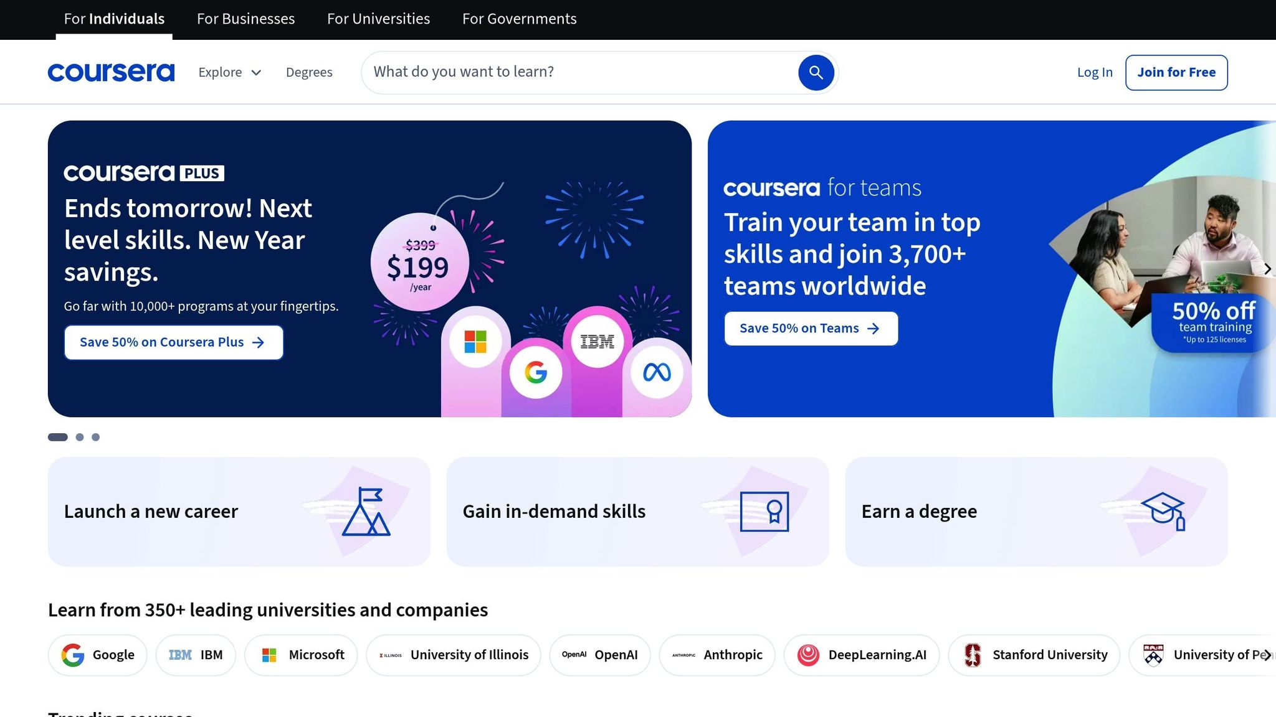Select the second carousel indicator dot
Viewport: 1276px width, 717px height.
80,437
